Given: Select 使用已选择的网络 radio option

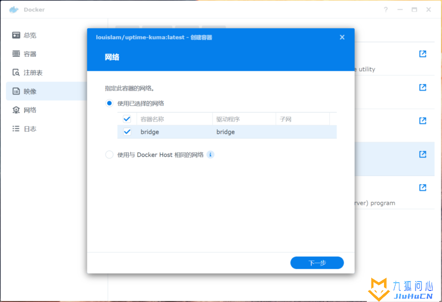Looking at the screenshot, I should click(x=109, y=103).
